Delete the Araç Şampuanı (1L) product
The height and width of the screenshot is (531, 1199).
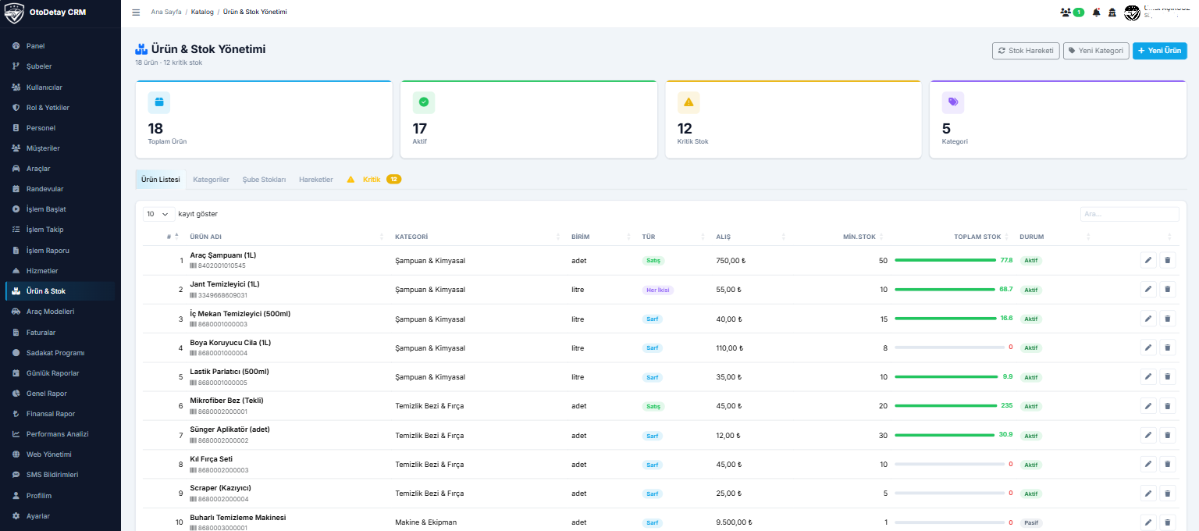coord(1168,260)
